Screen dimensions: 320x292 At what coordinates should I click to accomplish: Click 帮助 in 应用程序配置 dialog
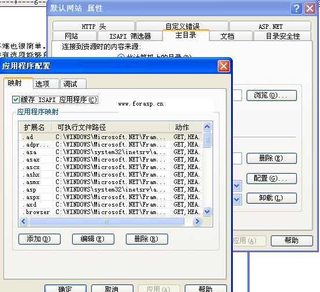click(x=206, y=289)
